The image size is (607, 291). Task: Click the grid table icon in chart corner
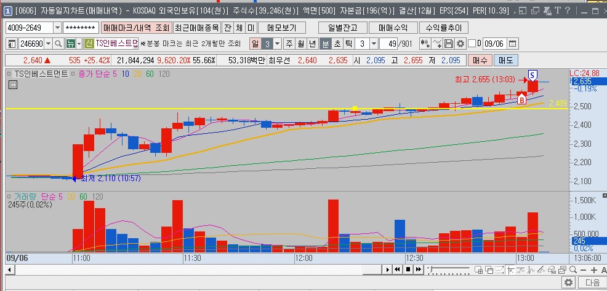(x=13, y=85)
